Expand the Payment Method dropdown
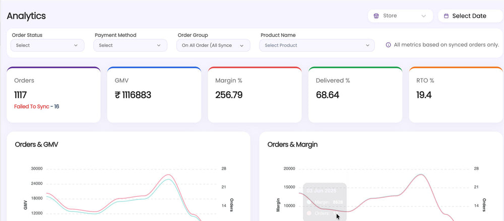Screen dimensions: 504x221 pyautogui.click(x=131, y=45)
